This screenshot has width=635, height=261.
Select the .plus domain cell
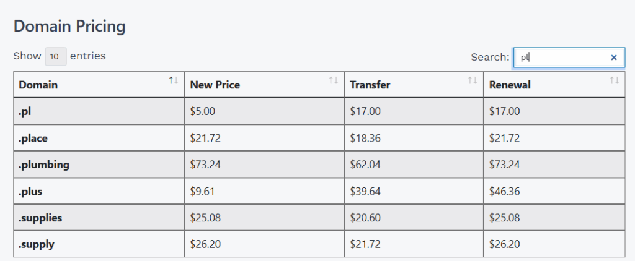tap(99, 192)
